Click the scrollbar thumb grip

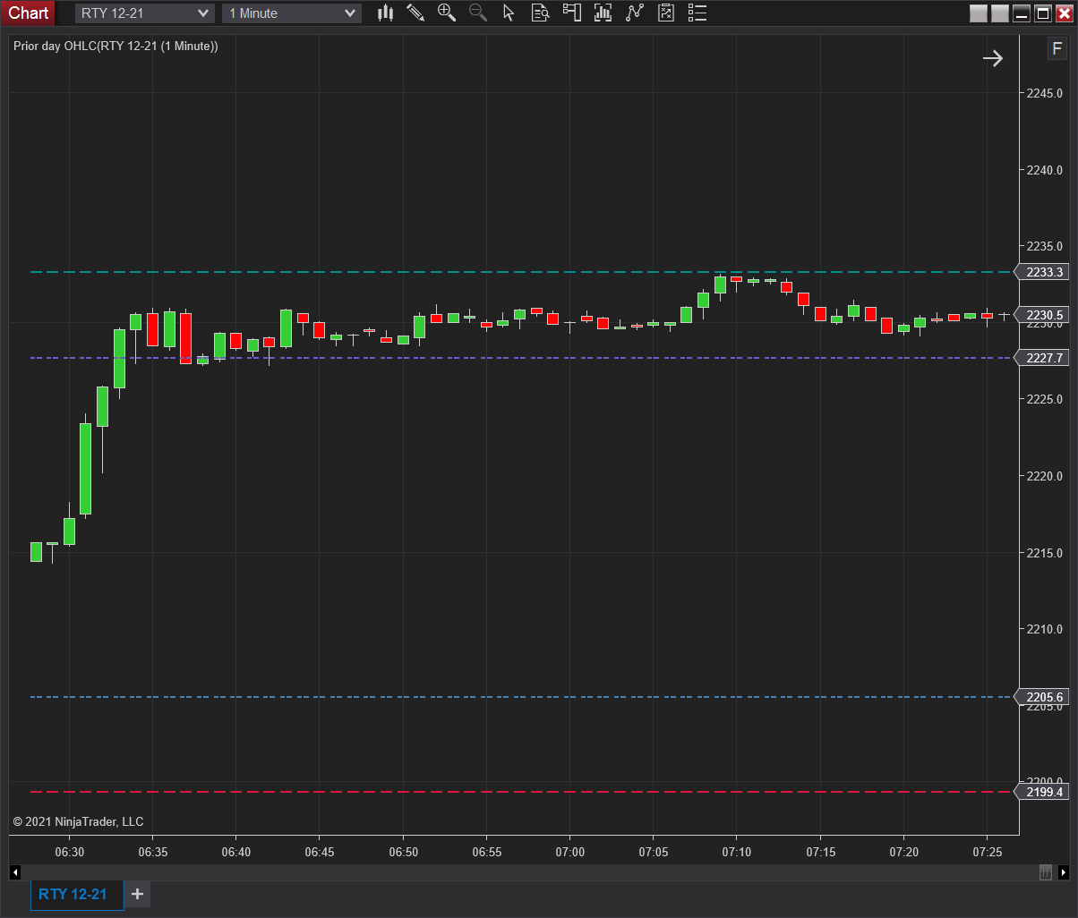click(1045, 872)
